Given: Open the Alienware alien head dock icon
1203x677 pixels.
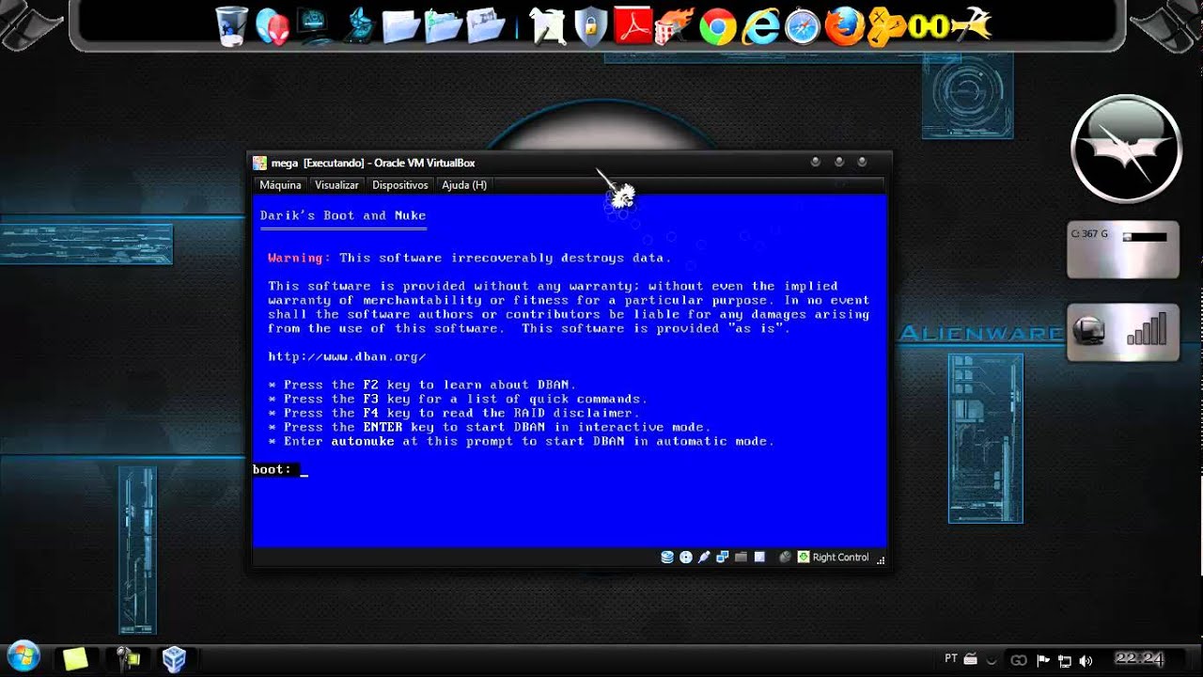Looking at the screenshot, I should pos(272,26).
